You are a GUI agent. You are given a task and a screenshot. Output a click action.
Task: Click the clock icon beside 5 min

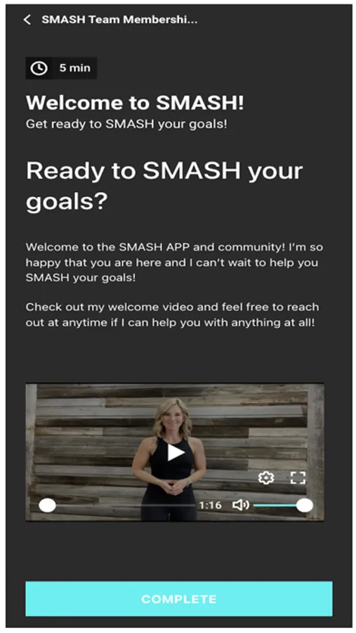point(39,68)
